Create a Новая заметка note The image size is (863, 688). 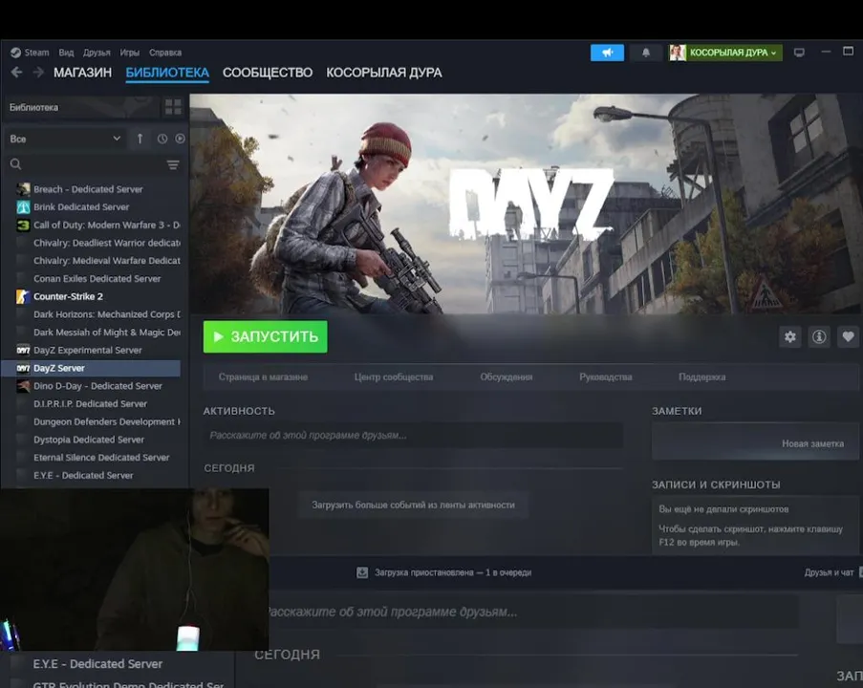click(x=813, y=443)
